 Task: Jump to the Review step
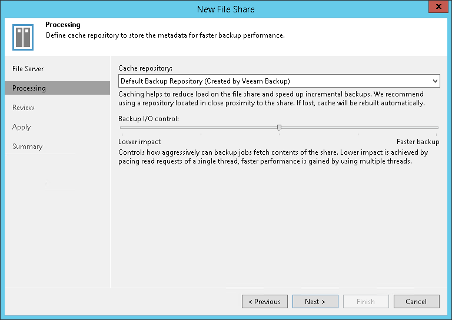24,108
